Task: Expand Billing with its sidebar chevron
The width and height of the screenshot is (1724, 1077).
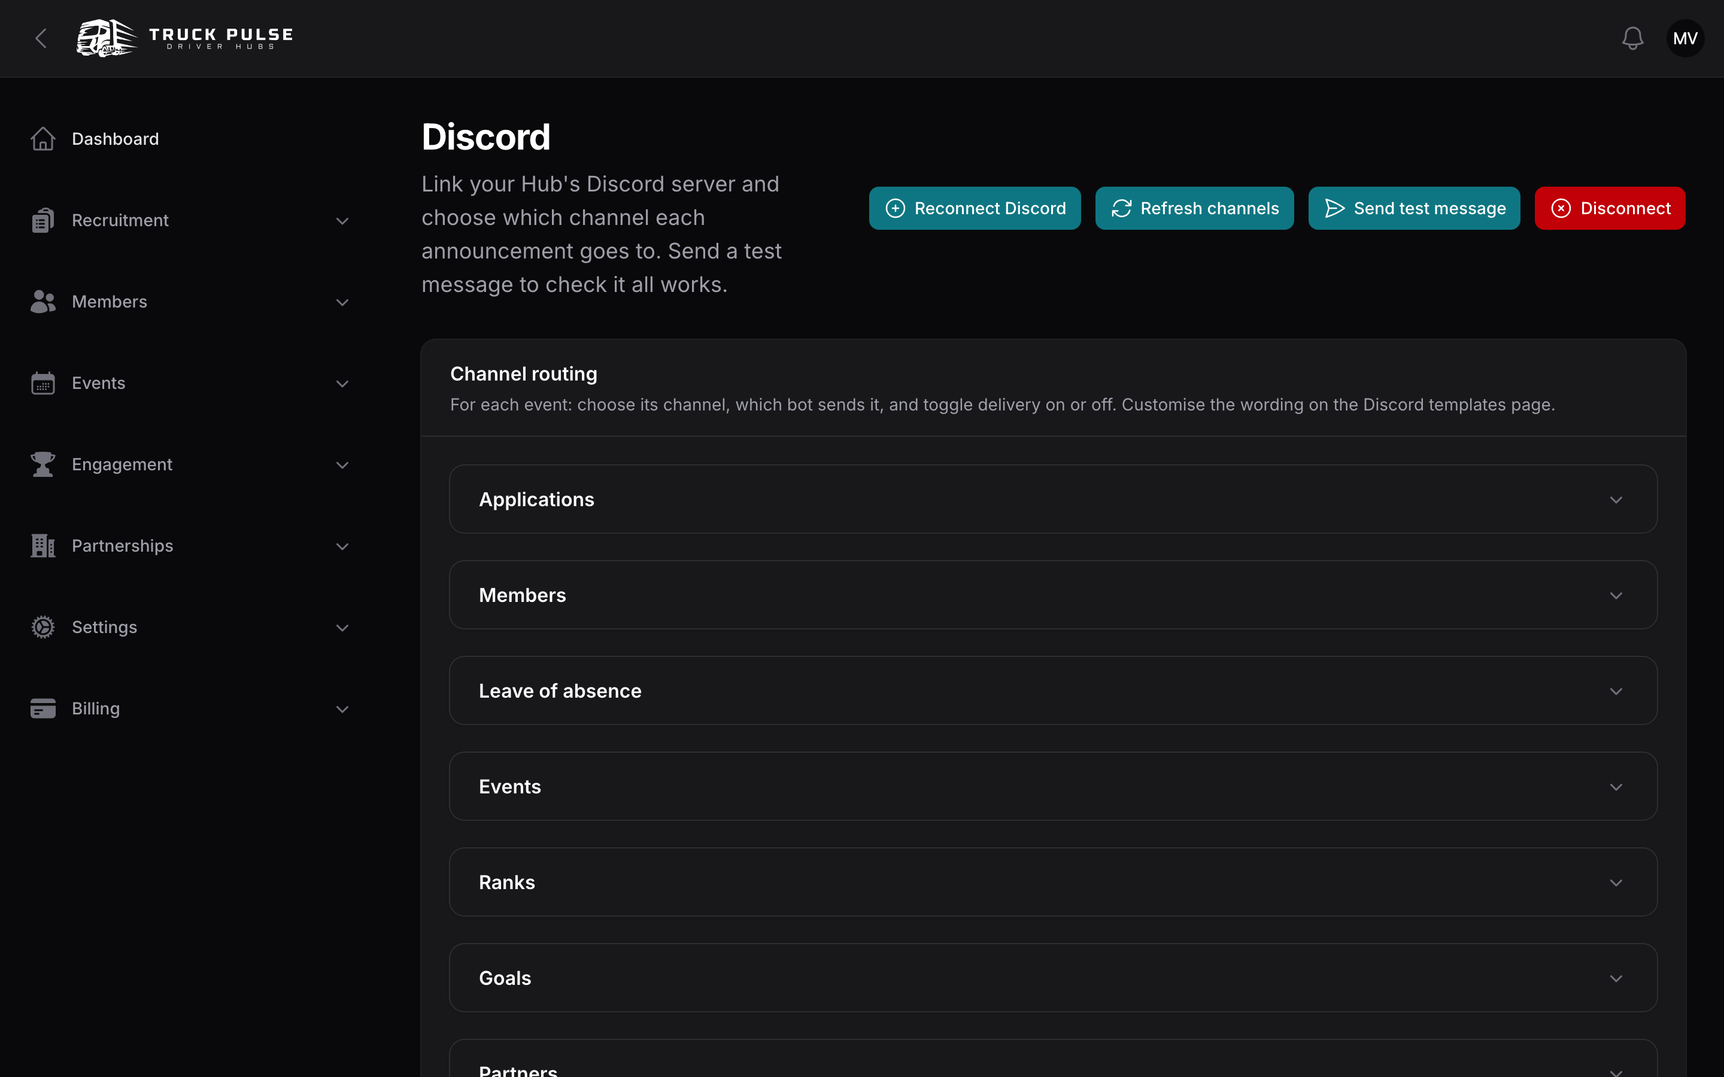Action: 342,710
